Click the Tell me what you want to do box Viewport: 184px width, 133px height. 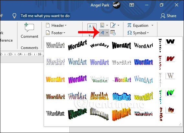click(x=45, y=16)
